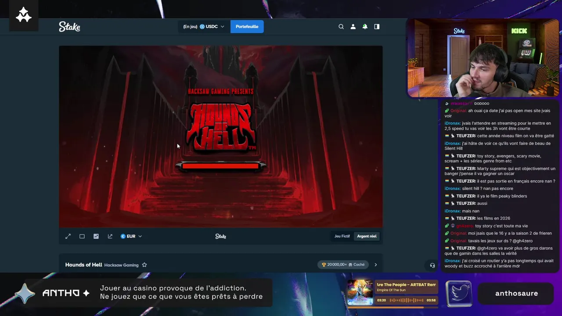Click iDronax message 'silent hill ? nan pas encore'
The height and width of the screenshot is (316, 562).
point(479,189)
